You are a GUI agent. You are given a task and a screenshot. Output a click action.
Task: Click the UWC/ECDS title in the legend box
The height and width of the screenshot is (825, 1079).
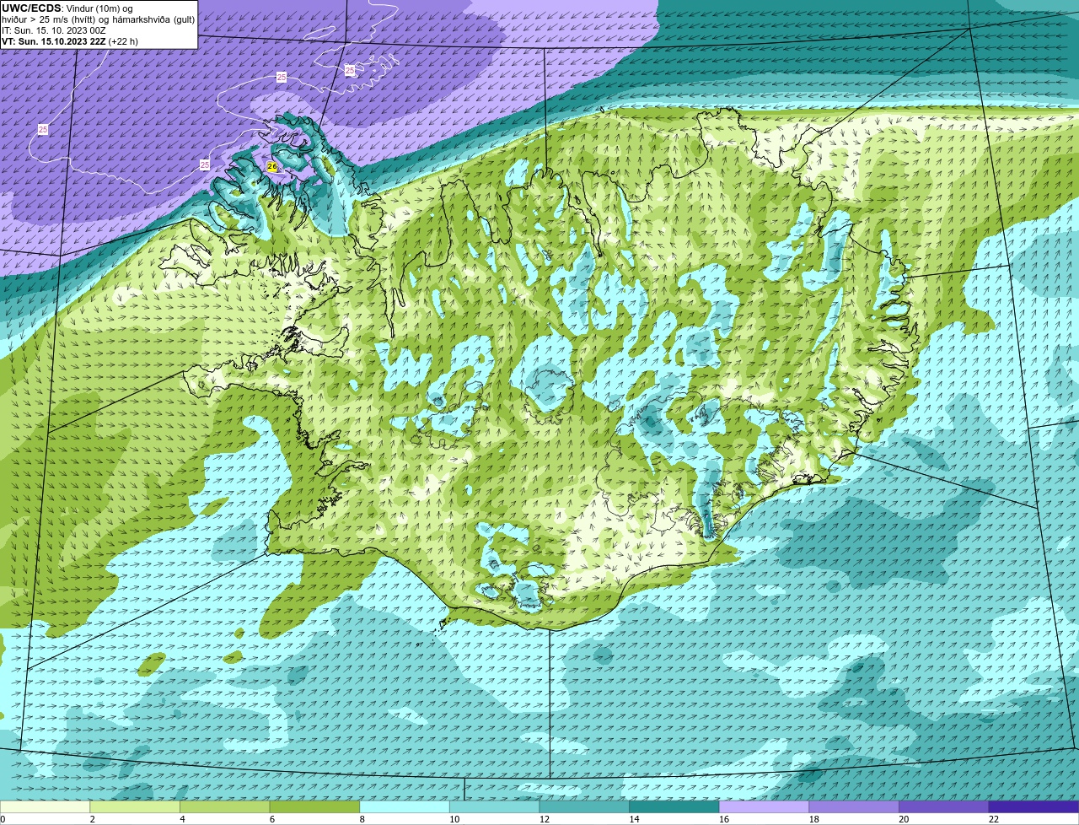click(x=31, y=8)
